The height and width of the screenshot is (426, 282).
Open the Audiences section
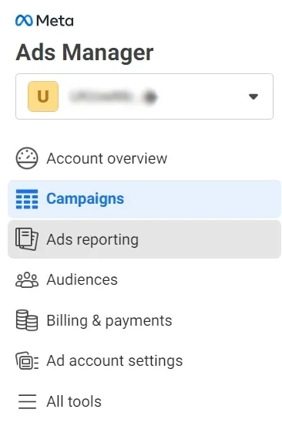(x=144, y=279)
